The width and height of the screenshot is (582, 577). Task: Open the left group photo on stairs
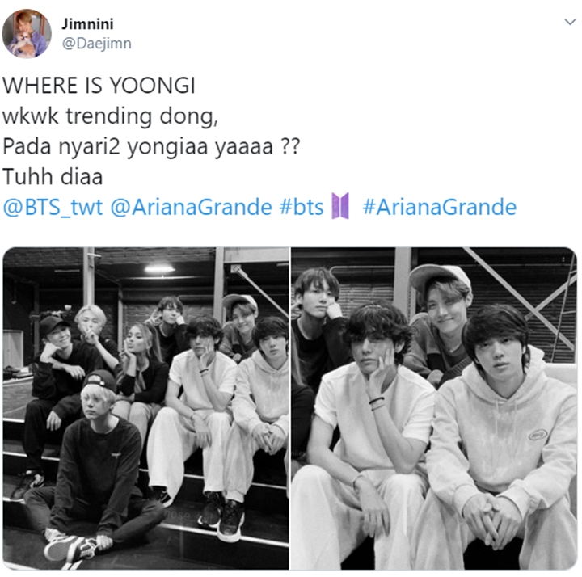coord(145,408)
